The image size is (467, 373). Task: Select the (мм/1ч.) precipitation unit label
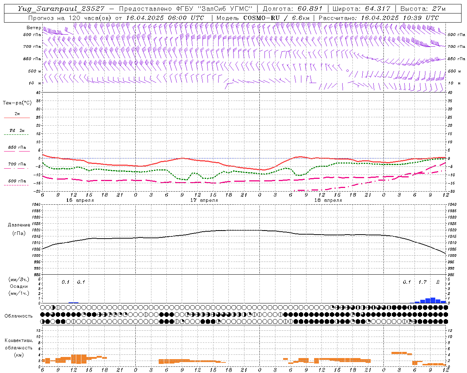(19, 293)
